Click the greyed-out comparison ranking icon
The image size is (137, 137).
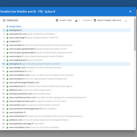click(126, 21)
